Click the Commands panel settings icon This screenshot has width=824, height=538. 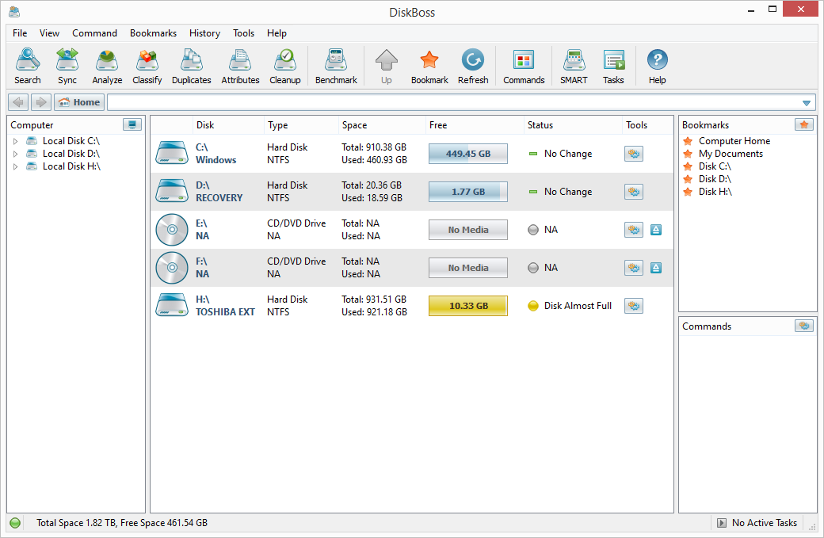(x=804, y=326)
